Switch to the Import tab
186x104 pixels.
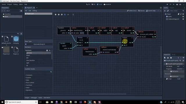pos(172,8)
